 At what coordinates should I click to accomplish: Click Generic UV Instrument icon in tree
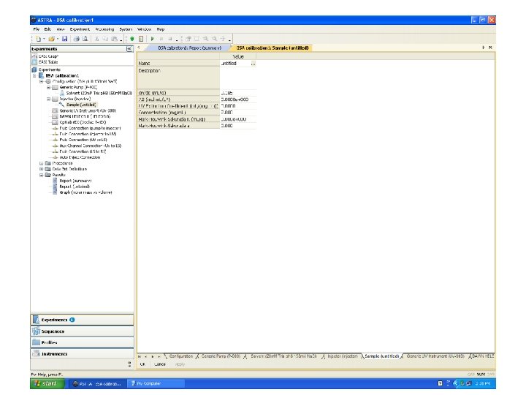click(x=55, y=110)
